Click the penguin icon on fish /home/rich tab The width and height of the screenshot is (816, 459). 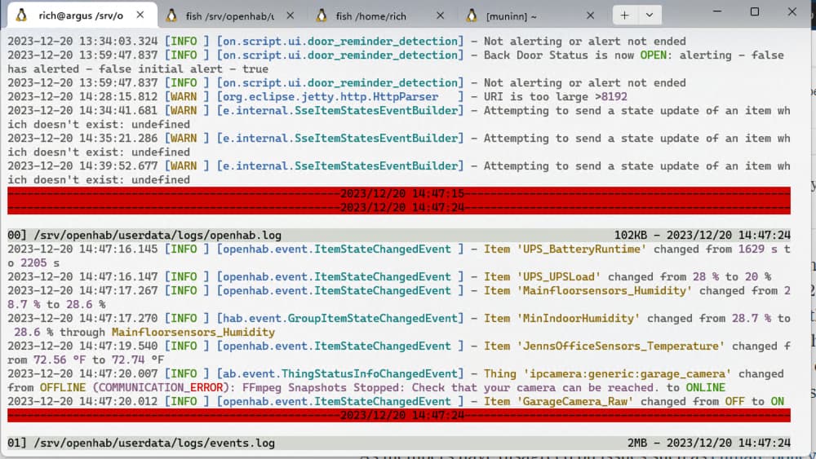pyautogui.click(x=322, y=15)
